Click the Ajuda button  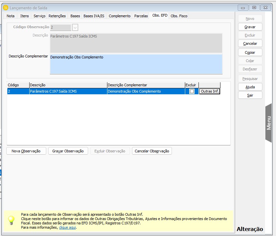pyautogui.click(x=250, y=87)
